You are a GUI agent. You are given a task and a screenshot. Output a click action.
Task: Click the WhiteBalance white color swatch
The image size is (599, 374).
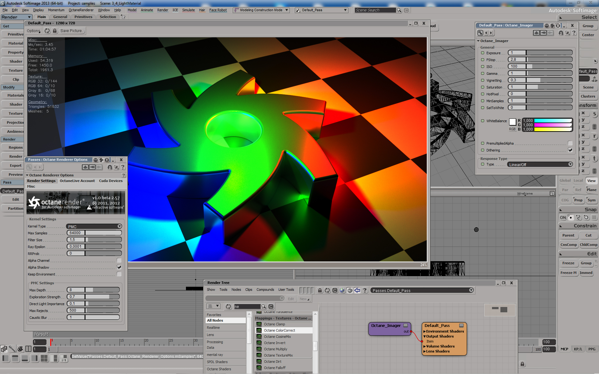click(x=513, y=122)
